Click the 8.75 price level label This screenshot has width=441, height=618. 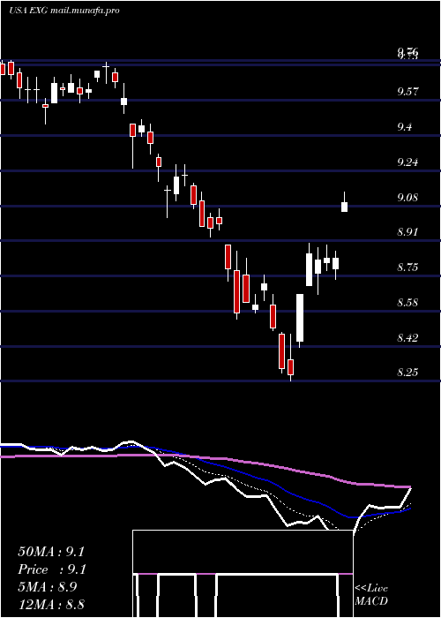(407, 268)
